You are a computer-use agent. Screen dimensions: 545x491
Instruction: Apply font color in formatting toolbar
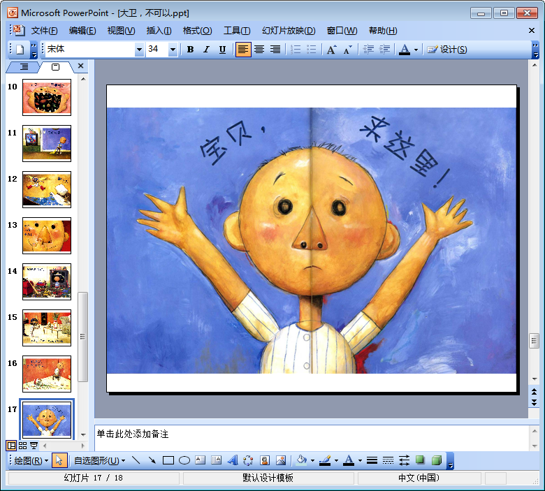point(405,50)
